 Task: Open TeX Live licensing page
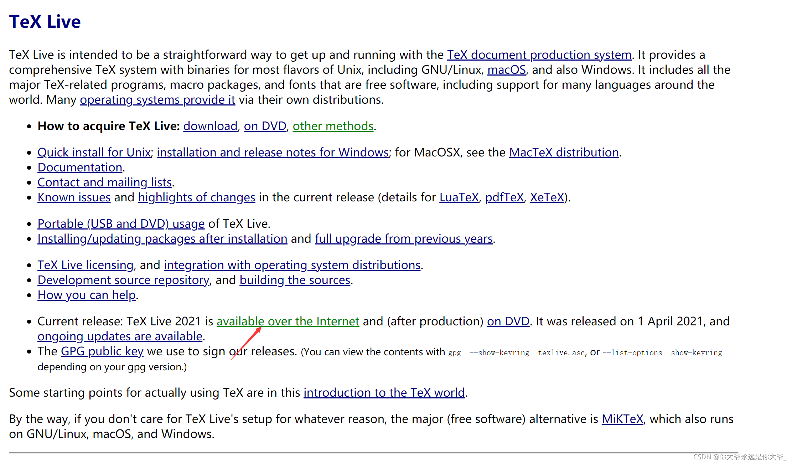pos(86,265)
